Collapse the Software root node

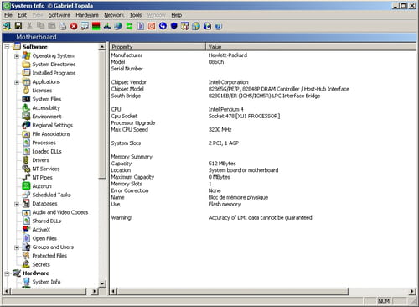pyautogui.click(x=8, y=47)
